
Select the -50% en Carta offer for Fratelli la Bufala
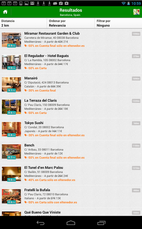pos(51,202)
